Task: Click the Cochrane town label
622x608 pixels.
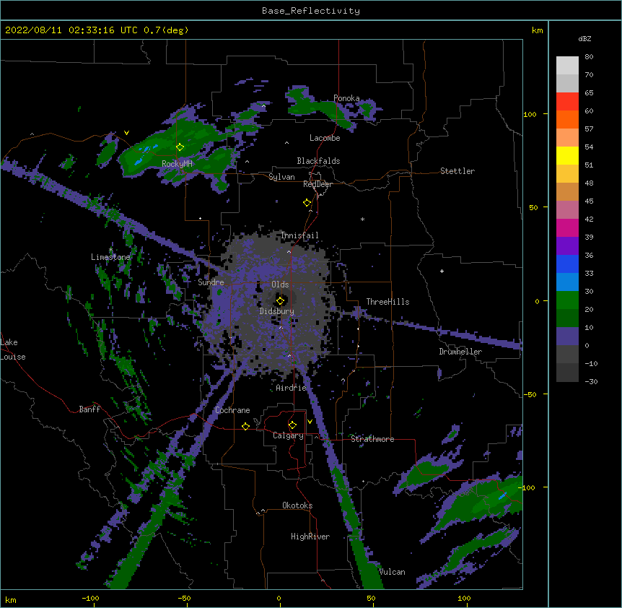Action: point(232,410)
